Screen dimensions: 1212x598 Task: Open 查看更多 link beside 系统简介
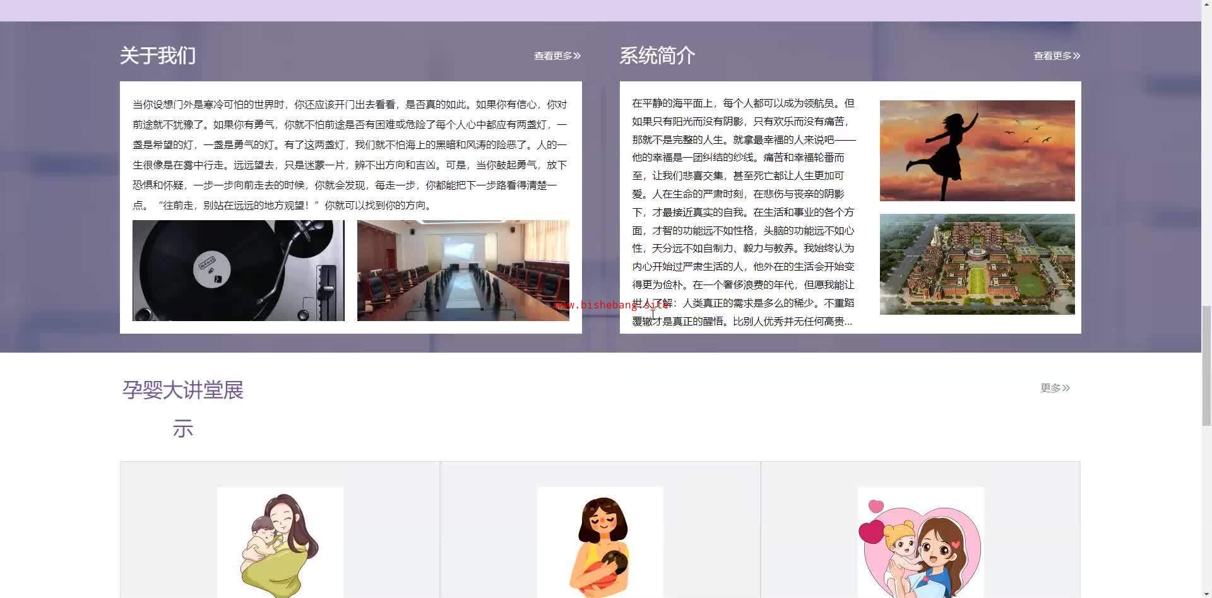[x=1056, y=56]
